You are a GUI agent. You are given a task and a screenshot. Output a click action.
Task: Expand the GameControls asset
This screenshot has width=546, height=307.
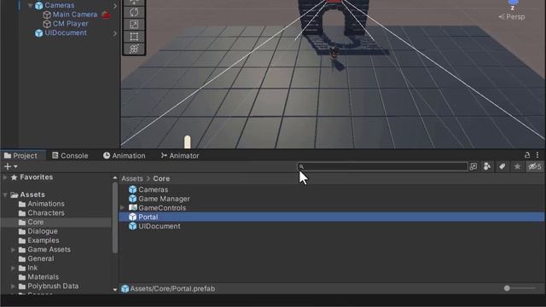pyautogui.click(x=122, y=207)
